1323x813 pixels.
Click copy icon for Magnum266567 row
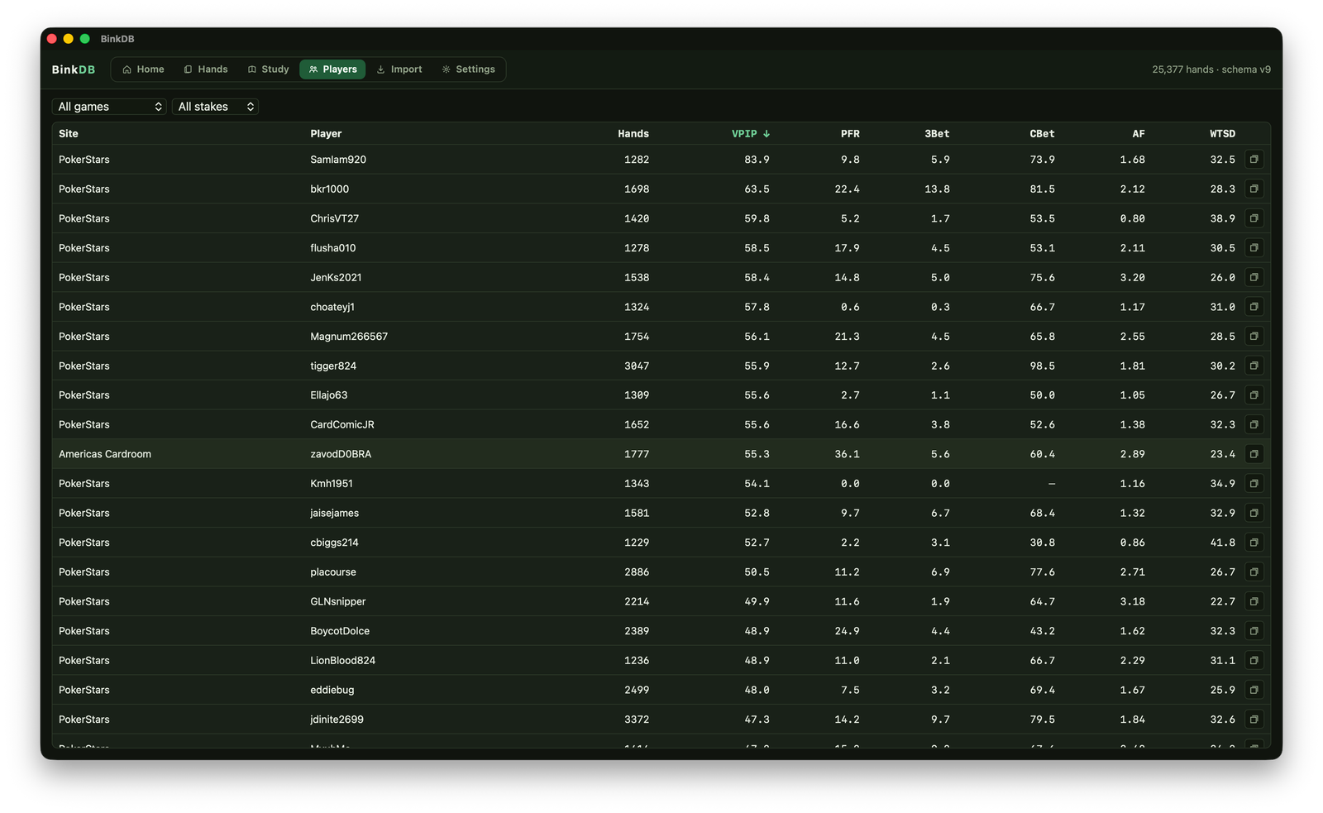click(1254, 336)
